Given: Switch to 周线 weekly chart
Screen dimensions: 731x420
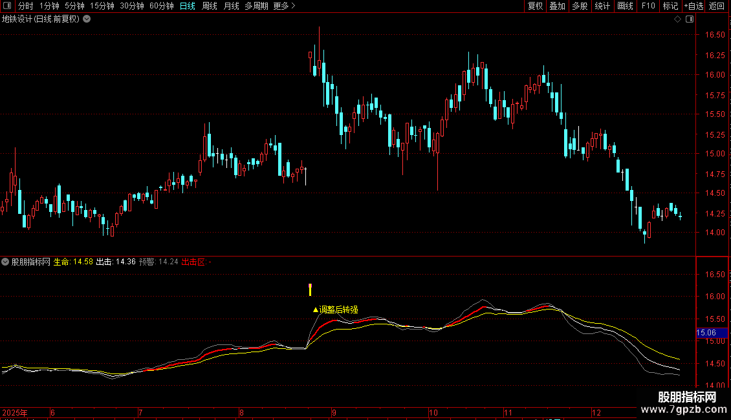Looking at the screenshot, I should pos(210,6).
